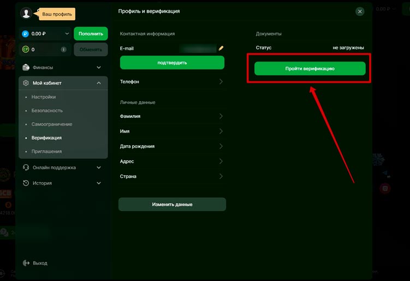Click the Выход logout icon
Image resolution: width=410 pixels, height=281 pixels.
point(26,263)
